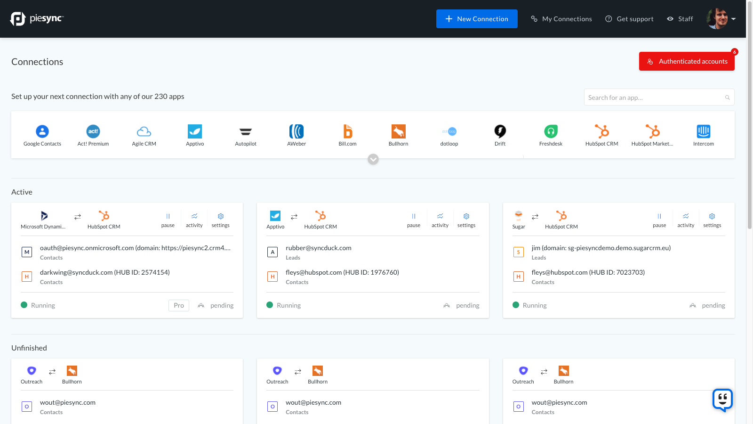
Task: Click the New Connection button
Action: click(x=477, y=19)
